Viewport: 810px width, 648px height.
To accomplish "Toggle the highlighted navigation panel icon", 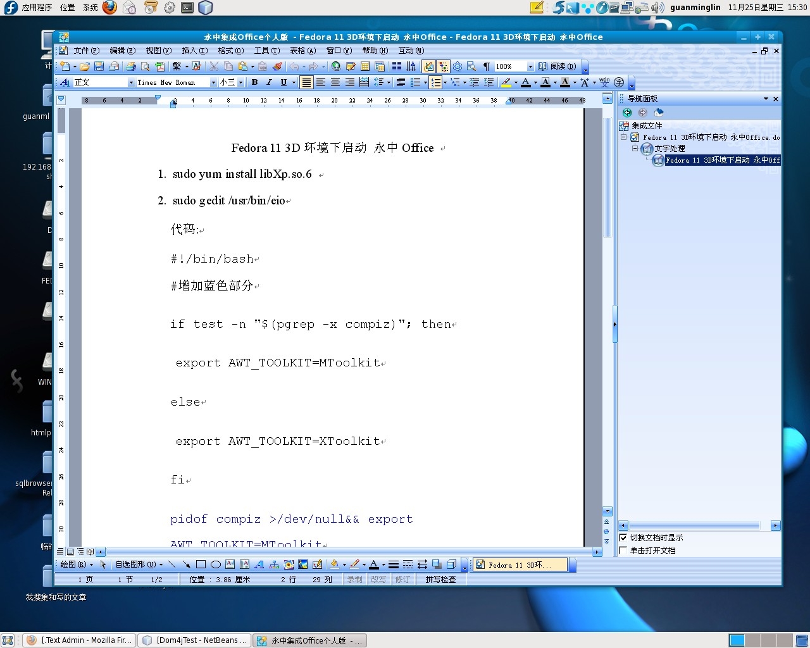I will click(x=428, y=66).
